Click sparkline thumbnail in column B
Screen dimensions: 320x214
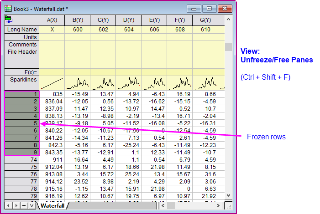click(78, 83)
